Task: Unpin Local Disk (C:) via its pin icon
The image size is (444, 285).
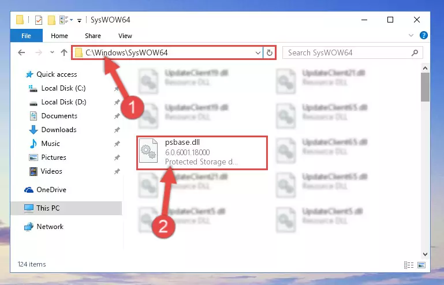Action: pos(117,89)
